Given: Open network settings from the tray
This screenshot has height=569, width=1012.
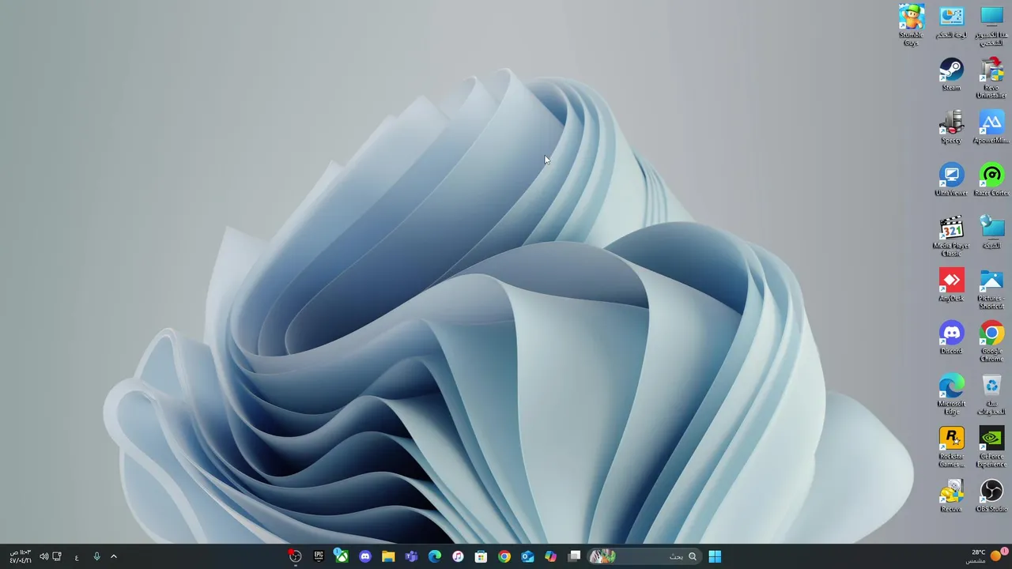Looking at the screenshot, I should pyautogui.click(x=57, y=556).
